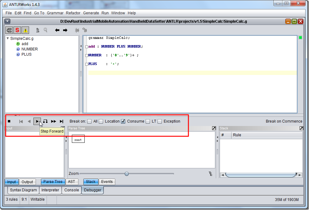Show the Events panel
The width and height of the screenshot is (309, 210).
[107, 182]
